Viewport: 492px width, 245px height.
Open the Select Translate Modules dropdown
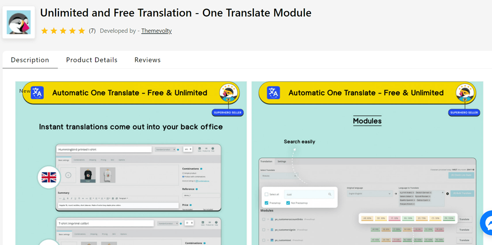[279, 176]
